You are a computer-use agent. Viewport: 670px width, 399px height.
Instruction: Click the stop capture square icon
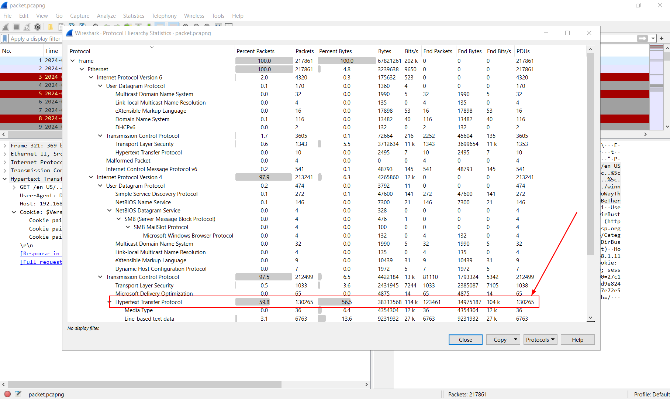(x=16, y=27)
